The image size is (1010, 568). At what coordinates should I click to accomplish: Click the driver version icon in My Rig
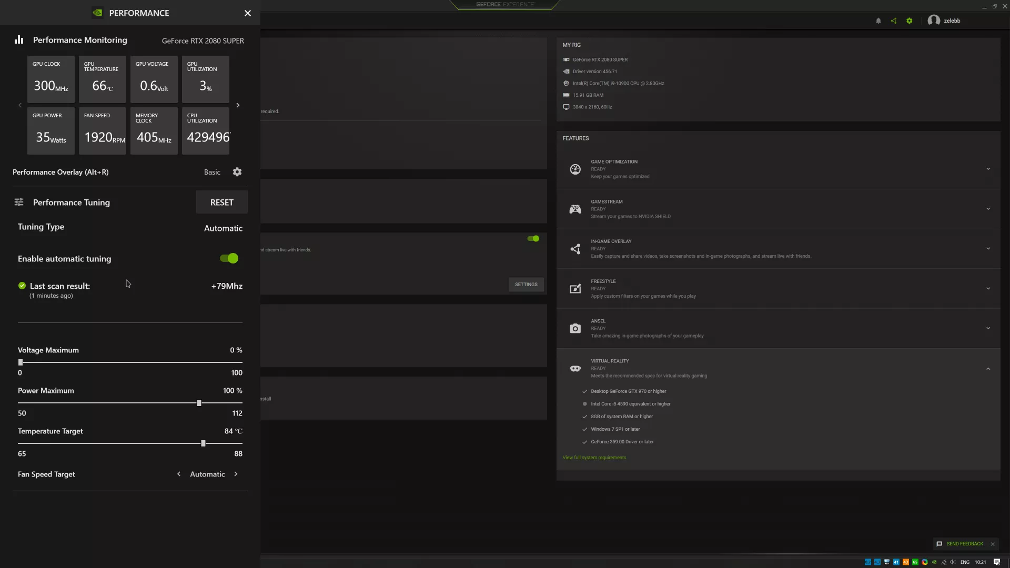(x=567, y=72)
